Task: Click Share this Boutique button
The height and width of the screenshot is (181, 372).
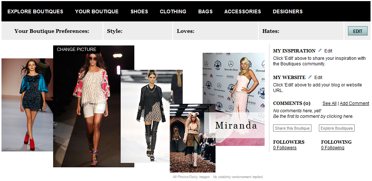Action: tap(292, 128)
